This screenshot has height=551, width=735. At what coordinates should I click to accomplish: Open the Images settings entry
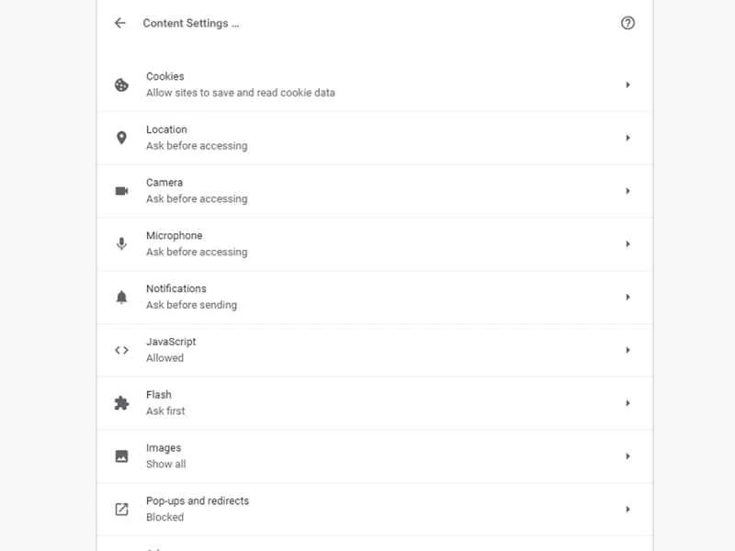[x=628, y=455]
